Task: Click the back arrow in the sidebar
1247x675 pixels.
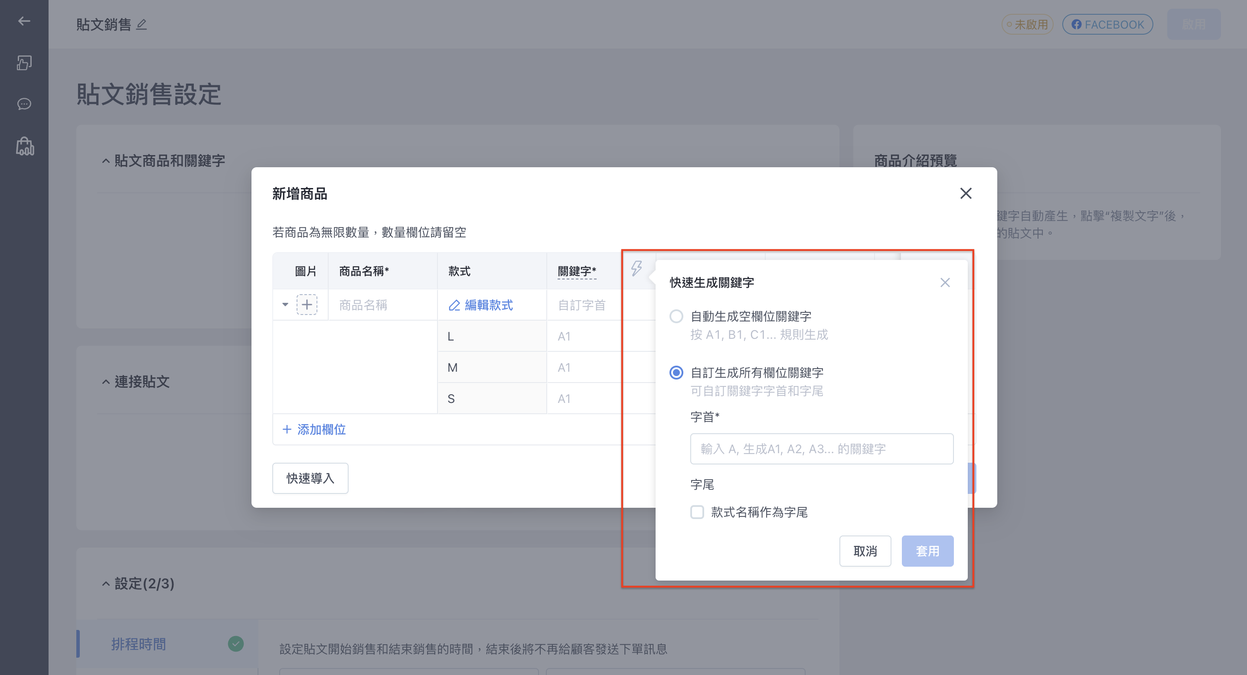Action: click(x=24, y=21)
